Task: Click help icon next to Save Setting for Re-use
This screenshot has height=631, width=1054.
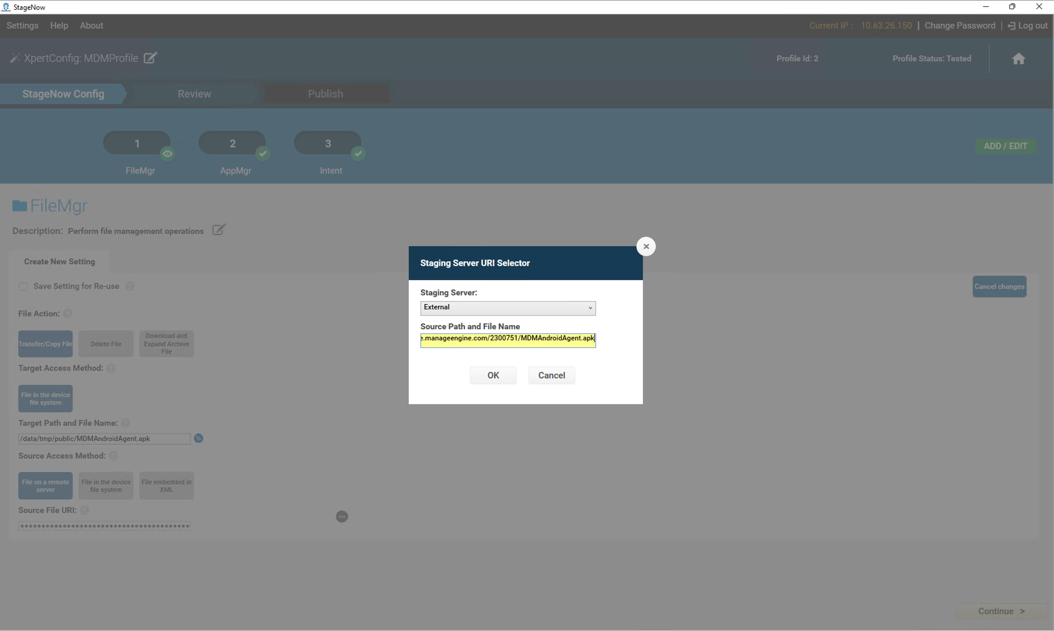Action: tap(130, 286)
